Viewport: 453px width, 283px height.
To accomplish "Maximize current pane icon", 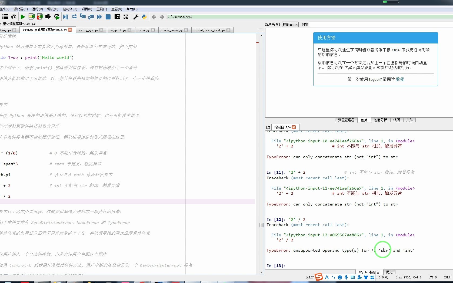I will pos(117,17).
